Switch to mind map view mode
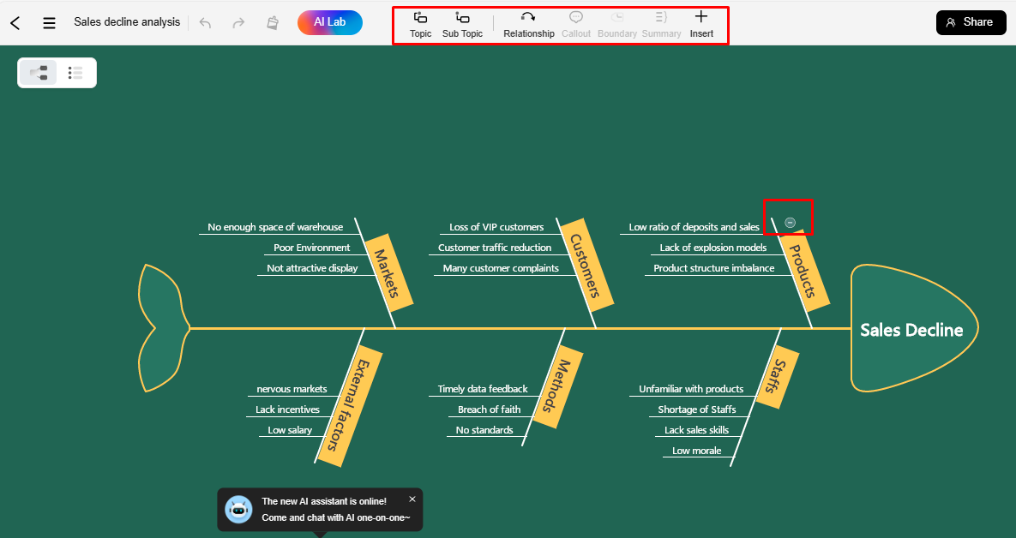Viewport: 1016px width, 538px height. 39,73
